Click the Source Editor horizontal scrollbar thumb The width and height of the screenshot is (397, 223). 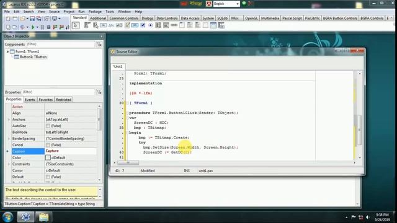coord(128,162)
